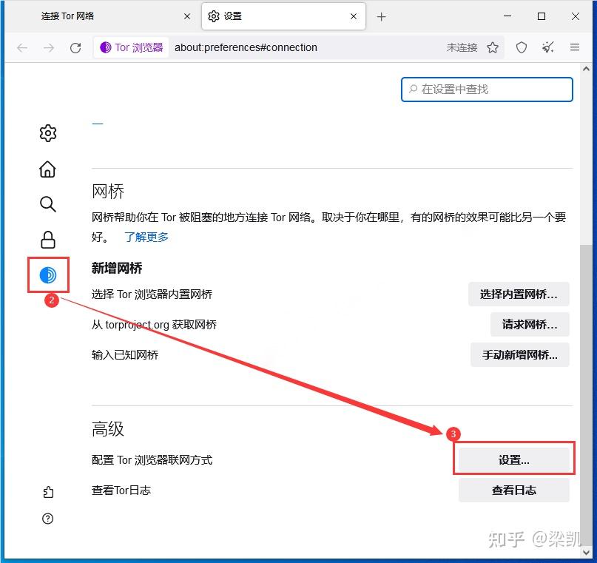Viewport: 597px width, 563px height.
Task: Click the shield icon in address bar
Action: click(x=521, y=47)
